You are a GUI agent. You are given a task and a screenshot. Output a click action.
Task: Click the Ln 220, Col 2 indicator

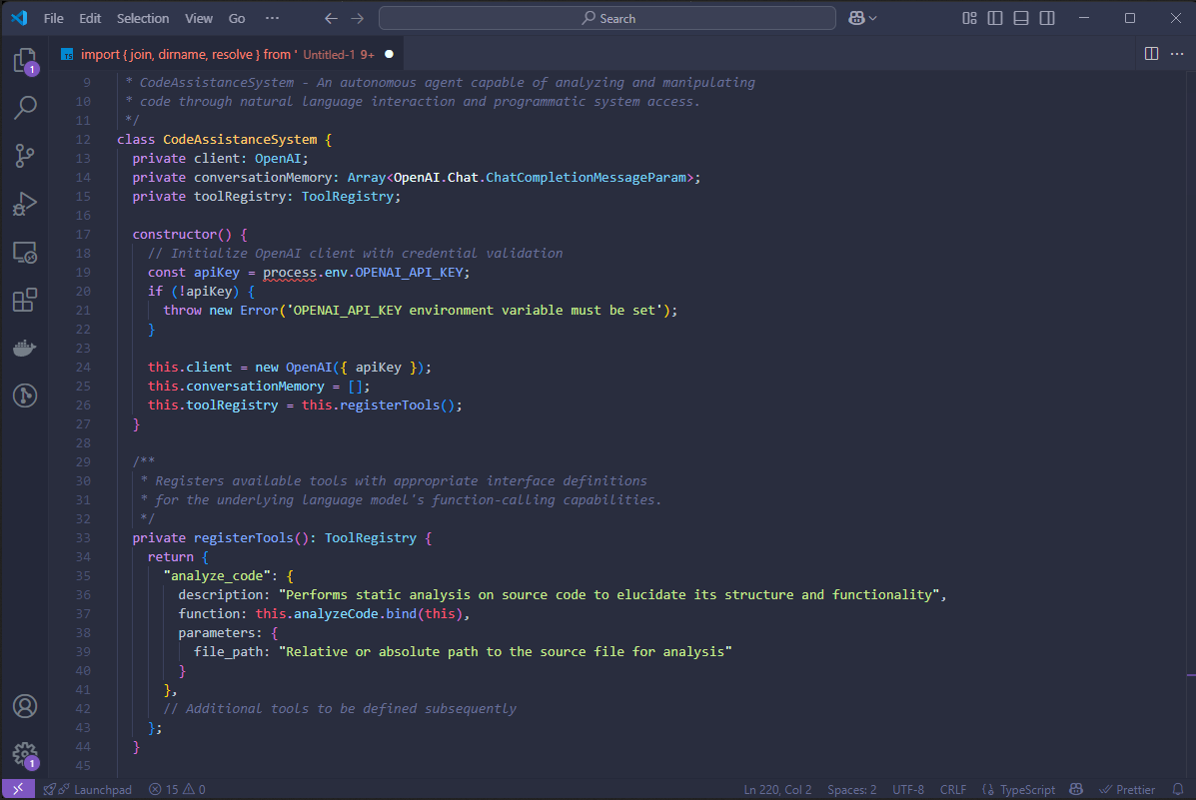coord(777,789)
